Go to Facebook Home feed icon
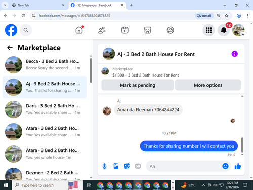This screenshot has height=190, width=253. coord(79,30)
